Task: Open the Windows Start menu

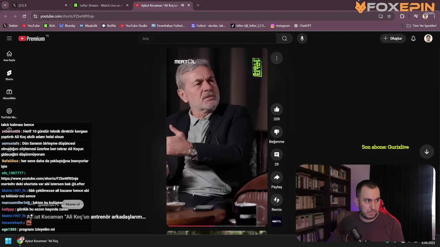Action: coord(8,241)
